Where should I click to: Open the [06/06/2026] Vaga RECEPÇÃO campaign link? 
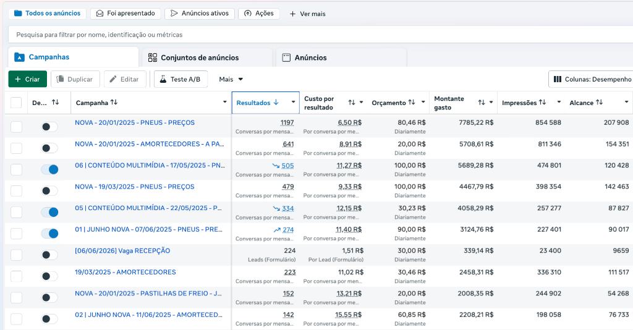(x=122, y=250)
